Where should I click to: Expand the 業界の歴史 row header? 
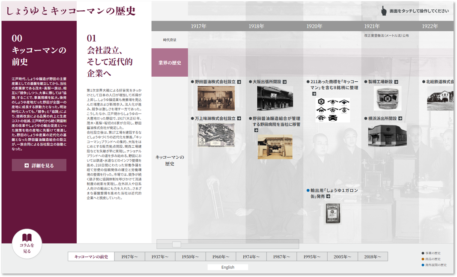pyautogui.click(x=170, y=63)
